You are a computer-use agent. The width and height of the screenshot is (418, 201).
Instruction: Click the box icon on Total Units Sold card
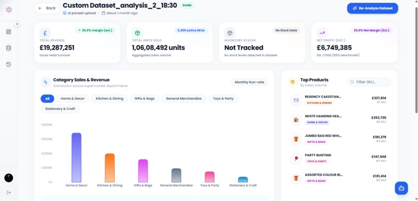(137, 33)
